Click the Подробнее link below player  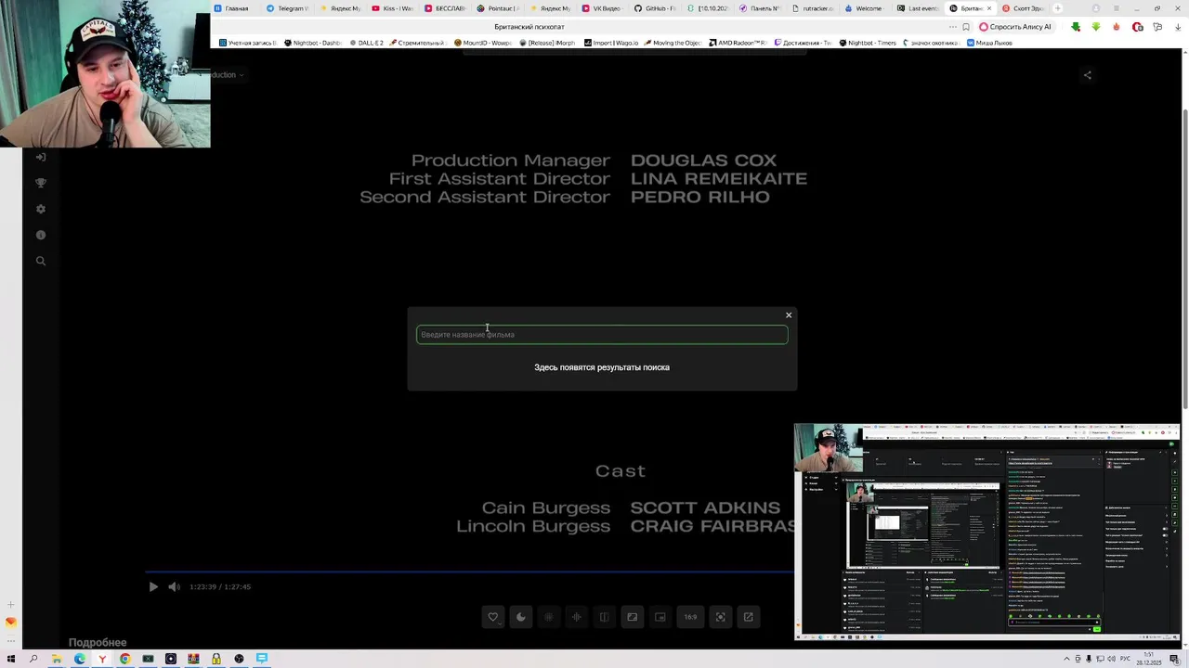[98, 642]
